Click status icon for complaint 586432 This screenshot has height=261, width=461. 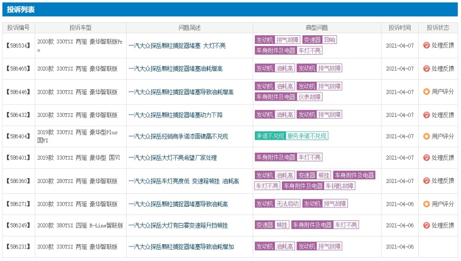pos(426,115)
